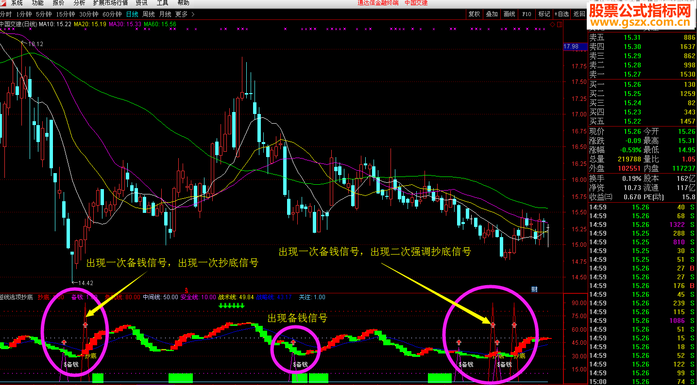Click the MA10: 15.22 label
Image resolution: width=697 pixels, height=385 pixels.
[x=55, y=24]
